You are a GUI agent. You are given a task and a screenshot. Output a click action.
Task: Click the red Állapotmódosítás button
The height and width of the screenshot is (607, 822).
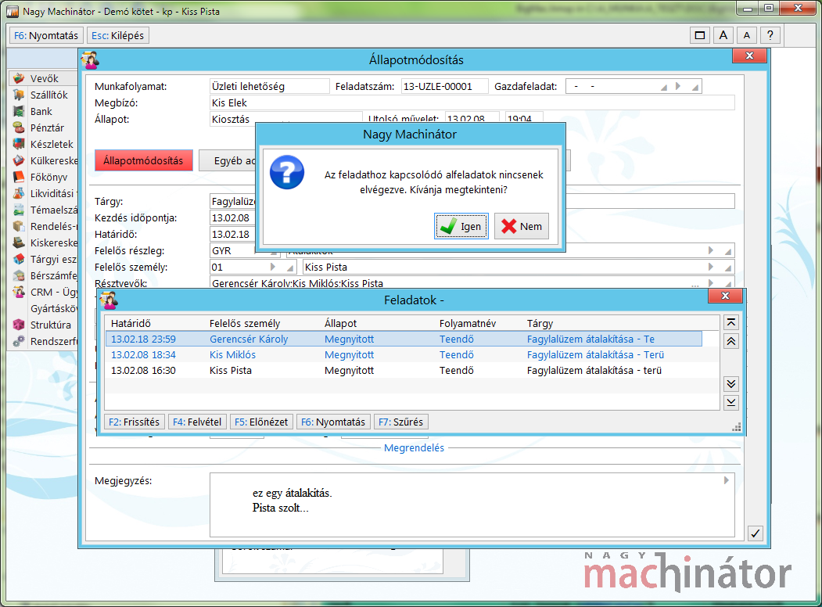pos(144,160)
